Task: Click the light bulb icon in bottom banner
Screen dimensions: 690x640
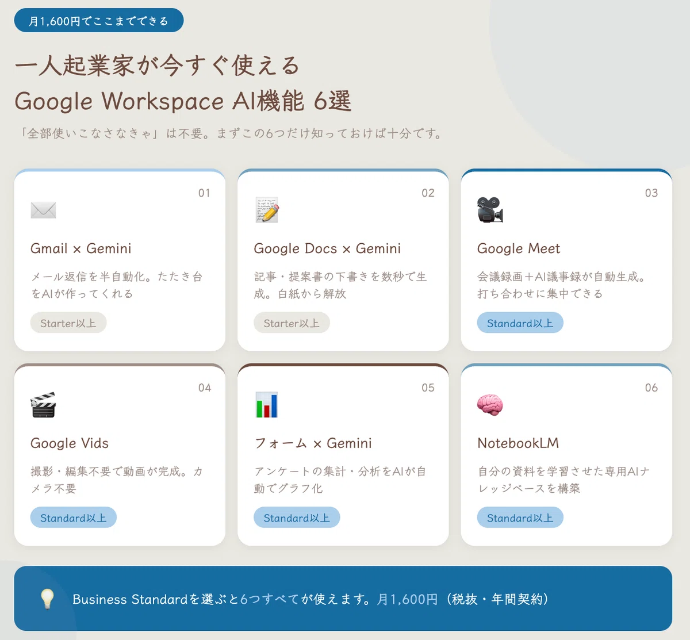Action: pos(47,599)
